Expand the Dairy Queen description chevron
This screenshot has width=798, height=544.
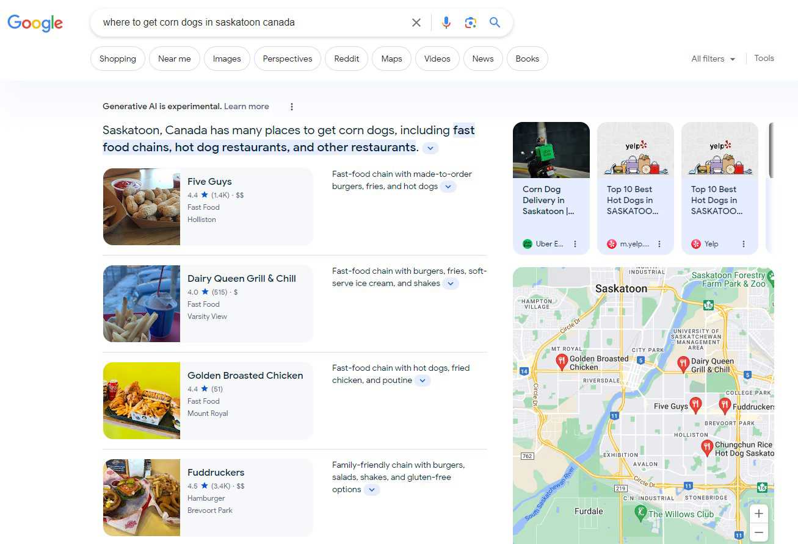[451, 284]
